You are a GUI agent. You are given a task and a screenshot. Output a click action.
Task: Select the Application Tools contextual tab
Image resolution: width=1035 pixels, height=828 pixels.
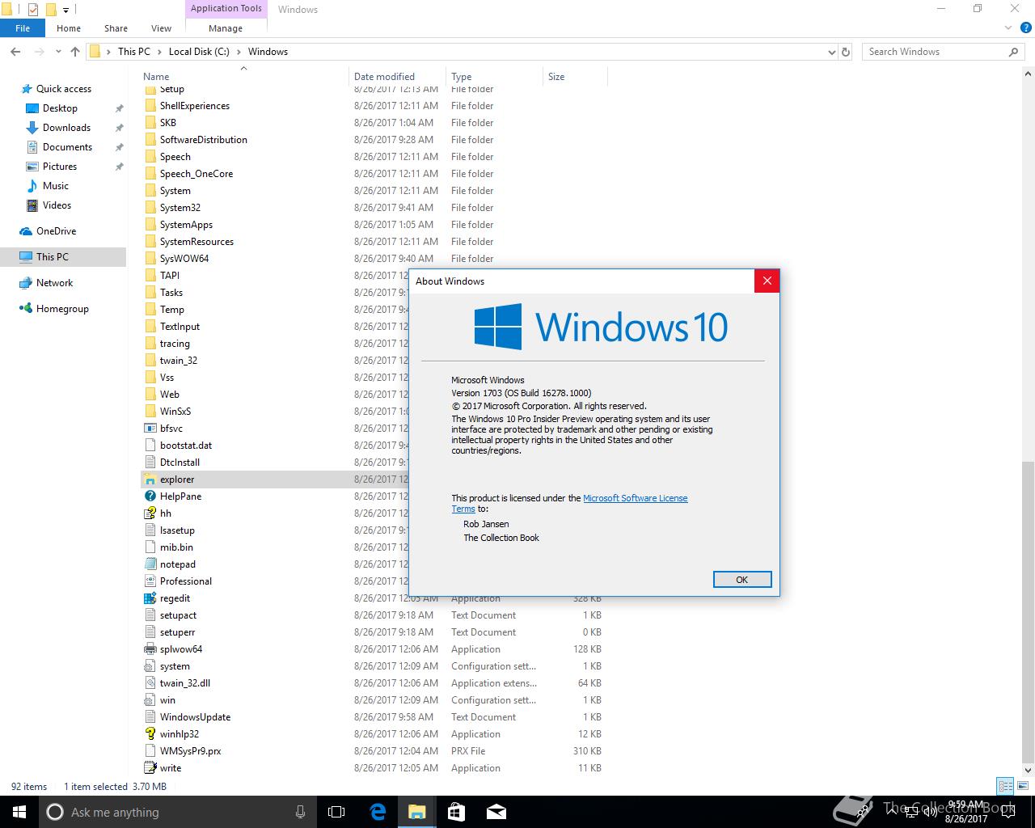[x=226, y=9]
